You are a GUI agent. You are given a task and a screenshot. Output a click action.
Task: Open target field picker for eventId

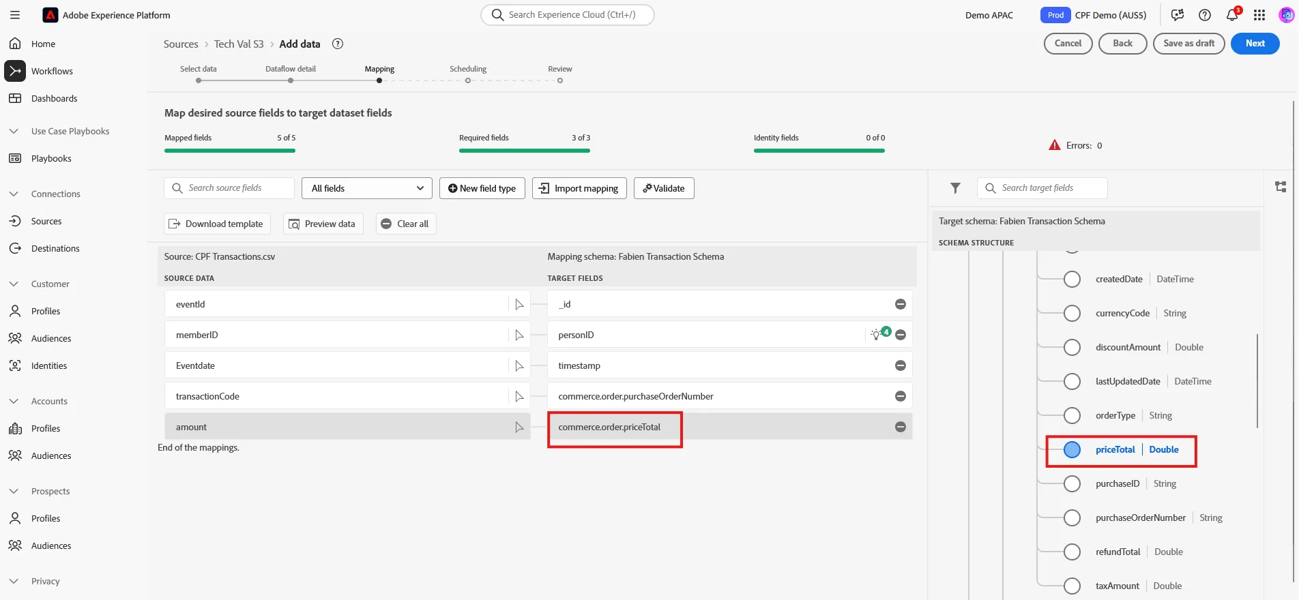[519, 304]
